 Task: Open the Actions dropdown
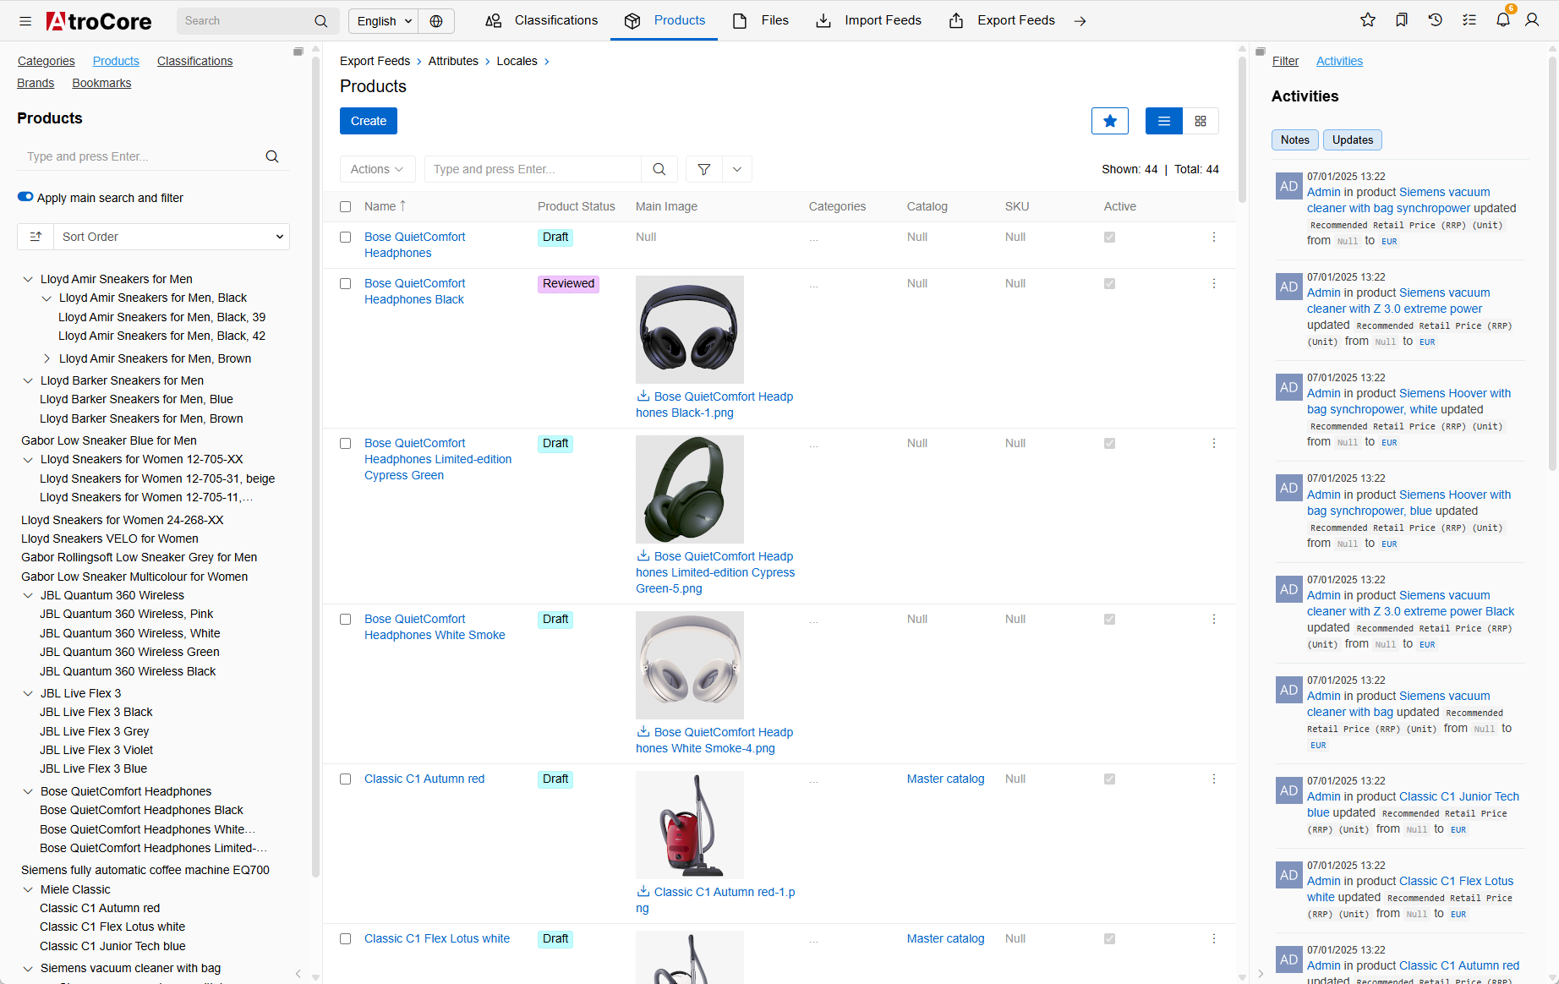(377, 169)
